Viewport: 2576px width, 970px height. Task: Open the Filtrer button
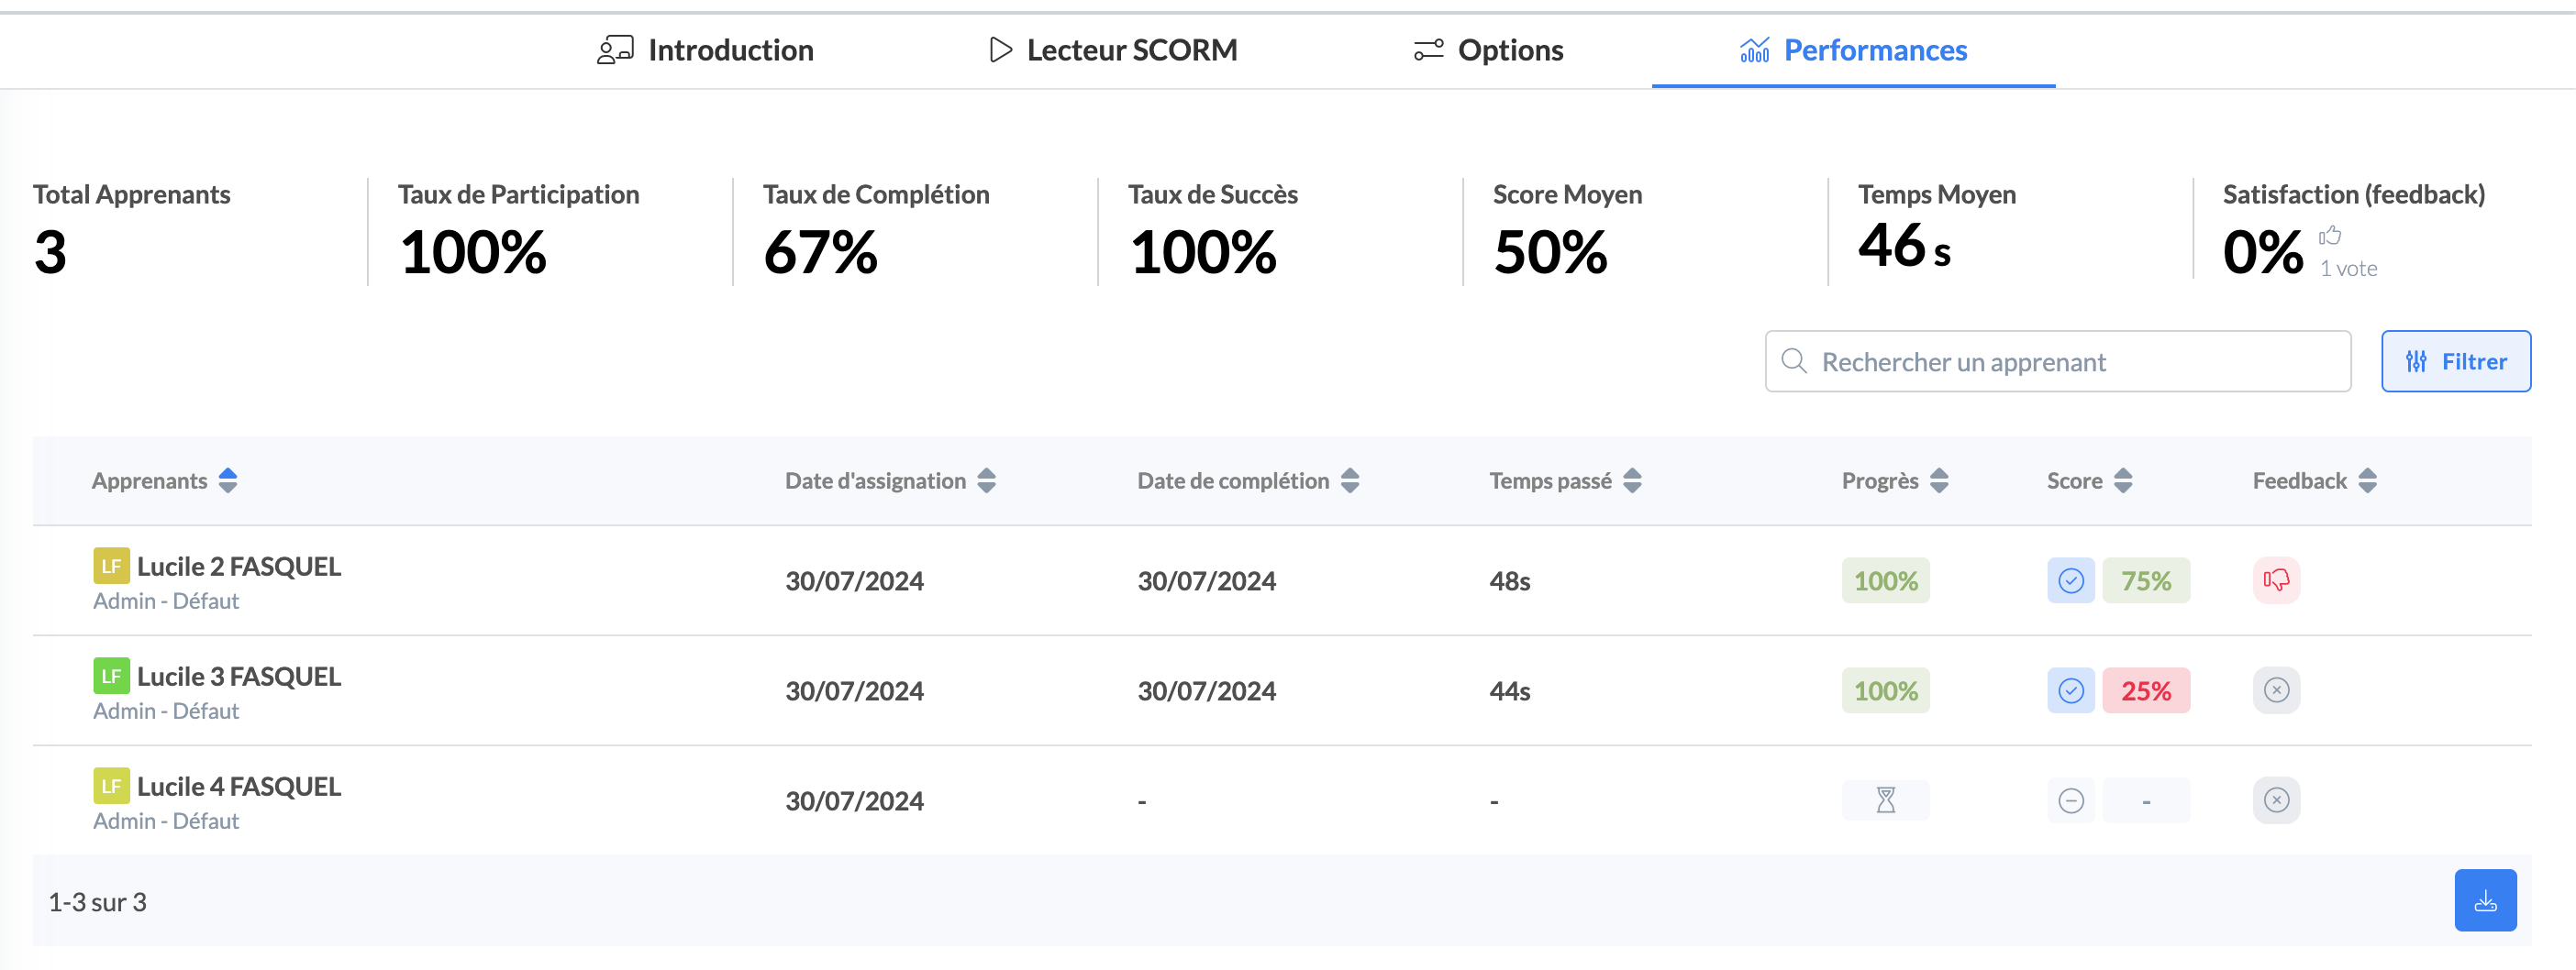tap(2455, 361)
